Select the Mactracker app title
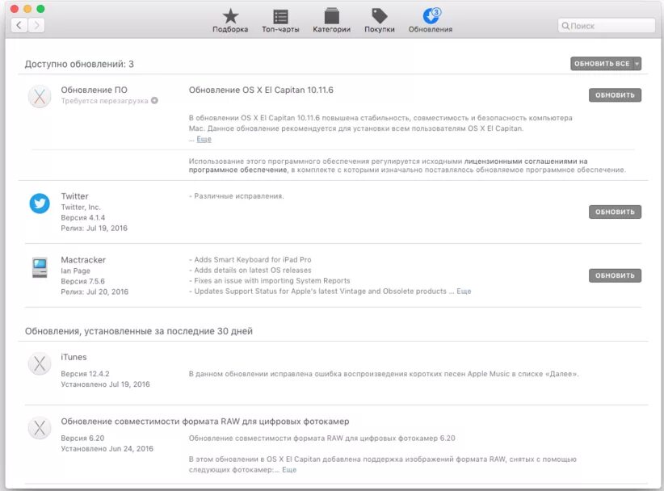664x491 pixels. point(83,260)
